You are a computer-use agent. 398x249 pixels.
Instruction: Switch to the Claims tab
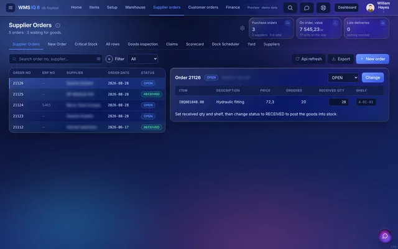pyautogui.click(x=172, y=44)
